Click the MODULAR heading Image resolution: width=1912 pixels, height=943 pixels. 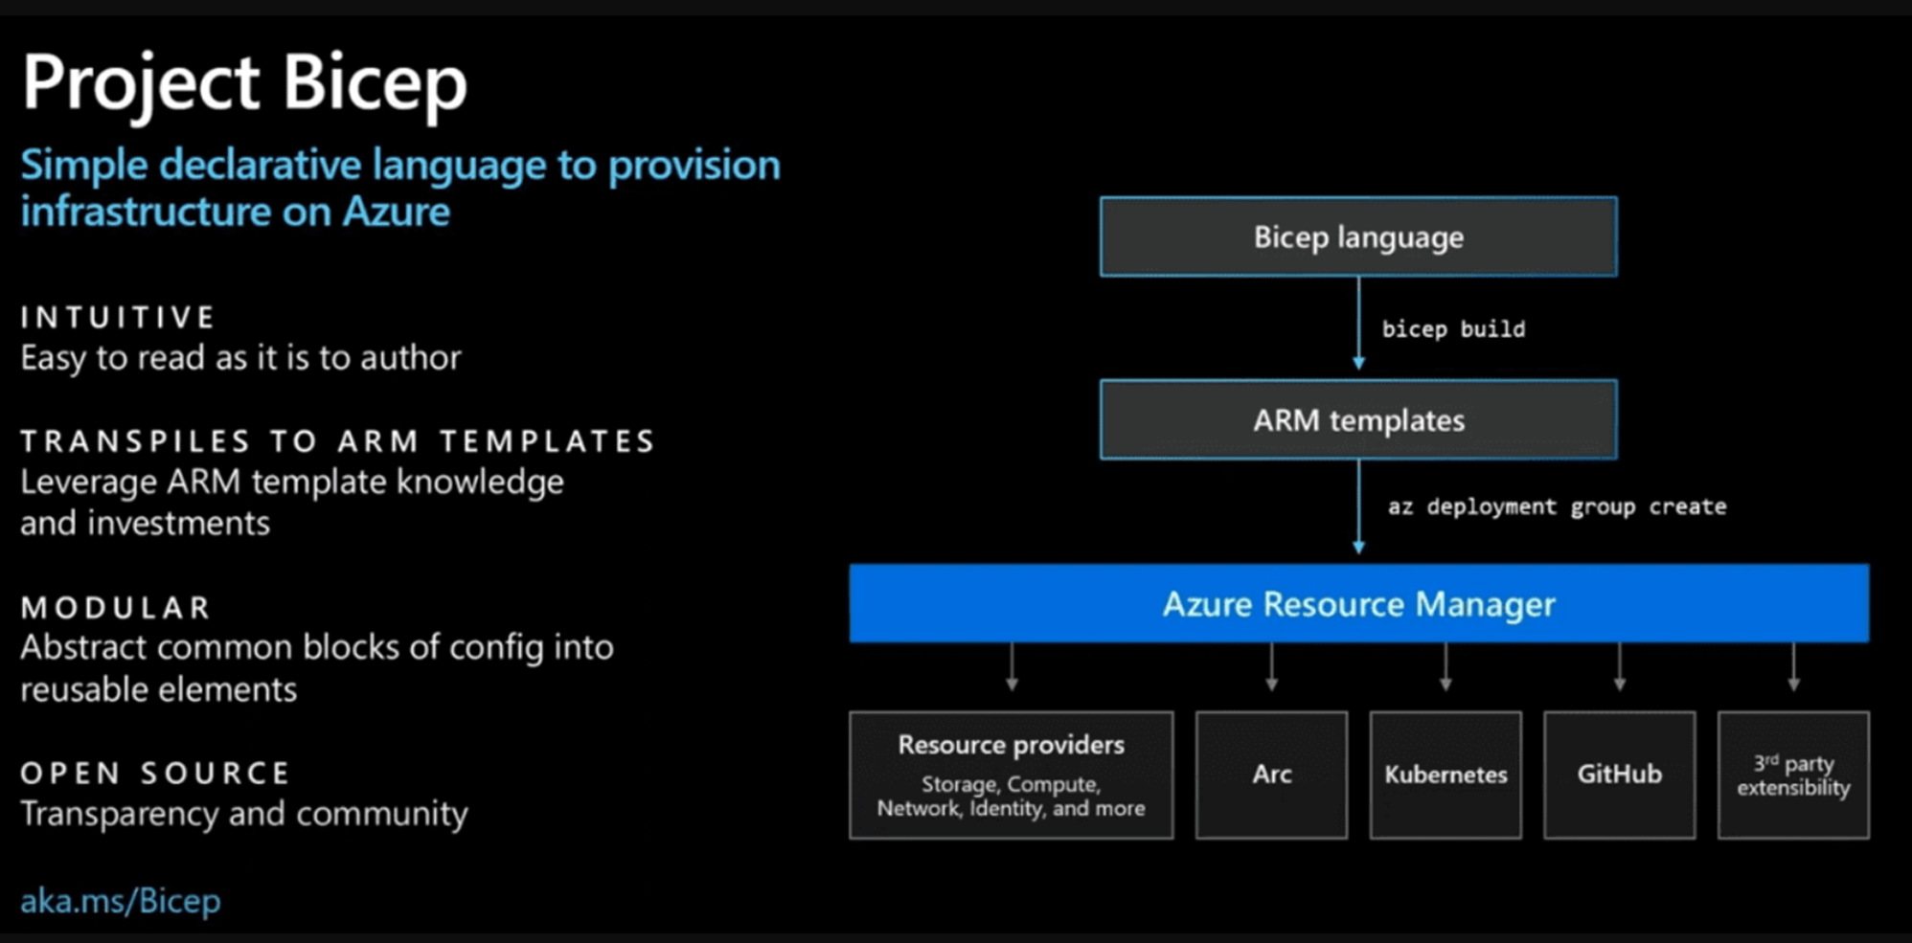coord(116,608)
